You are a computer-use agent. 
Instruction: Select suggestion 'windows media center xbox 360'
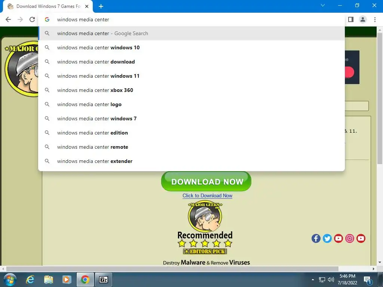tap(191, 90)
